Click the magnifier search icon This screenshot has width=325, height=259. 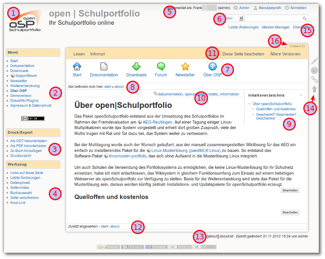click(x=305, y=18)
